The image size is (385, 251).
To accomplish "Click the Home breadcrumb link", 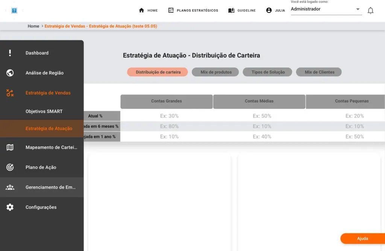I will (x=33, y=26).
